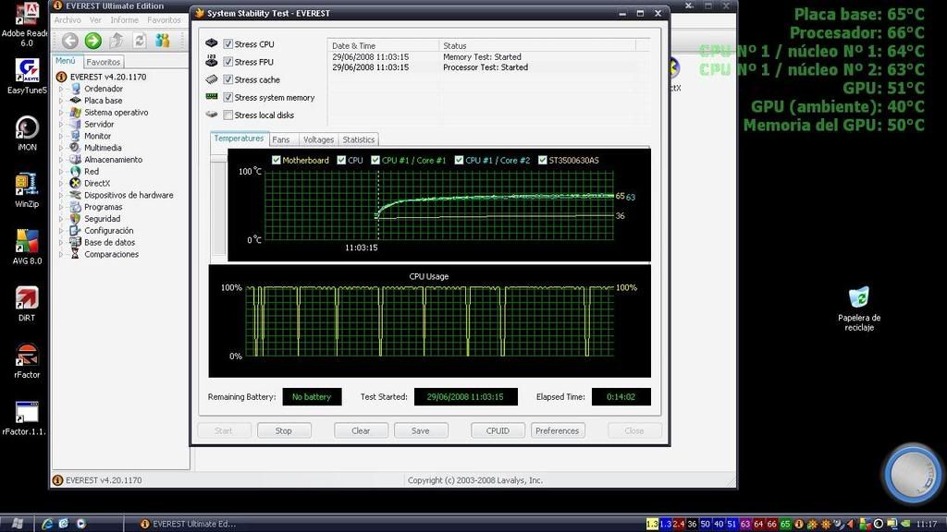Open the DiRT desktop shortcut
This screenshot has height=532, width=947.
(27, 298)
